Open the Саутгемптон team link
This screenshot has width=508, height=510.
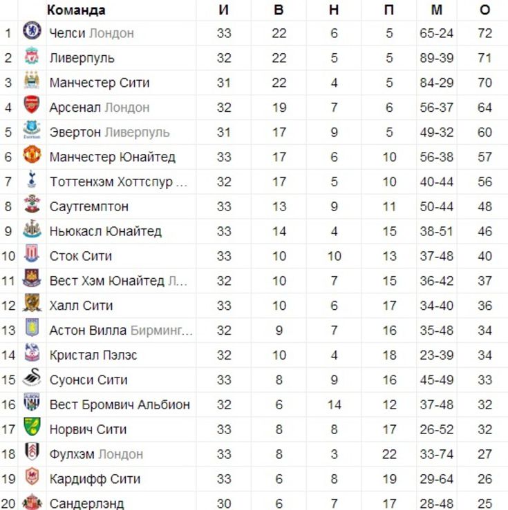pos(89,206)
